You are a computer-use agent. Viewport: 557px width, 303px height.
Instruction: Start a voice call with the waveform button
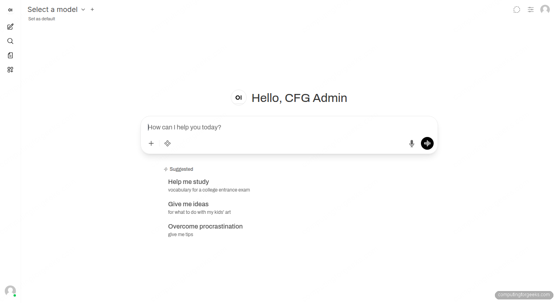pyautogui.click(x=427, y=143)
